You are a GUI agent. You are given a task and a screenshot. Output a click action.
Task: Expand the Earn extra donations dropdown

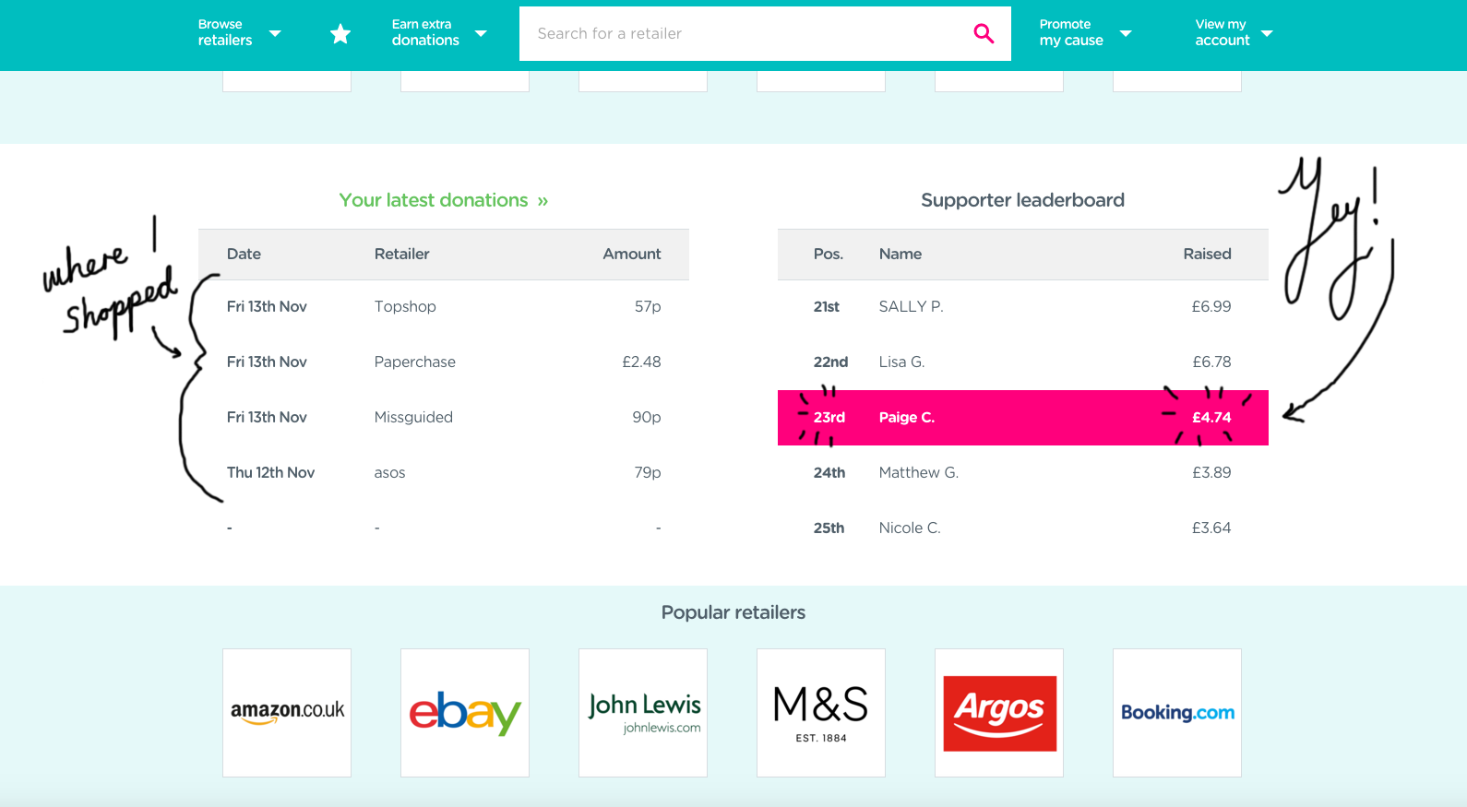[x=439, y=33]
